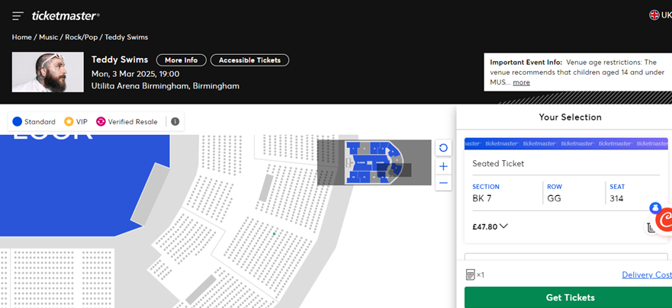672x308 pixels.
Task: Click the Teddy Swims artist photo
Action: coord(47,72)
